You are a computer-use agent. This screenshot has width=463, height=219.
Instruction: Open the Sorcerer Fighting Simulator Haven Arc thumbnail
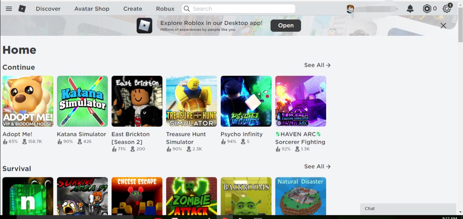(x=301, y=101)
